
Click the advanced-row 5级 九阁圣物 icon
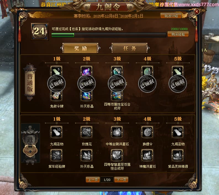click(178, 132)
